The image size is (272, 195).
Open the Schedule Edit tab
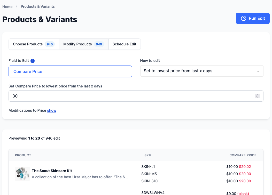[125, 44]
